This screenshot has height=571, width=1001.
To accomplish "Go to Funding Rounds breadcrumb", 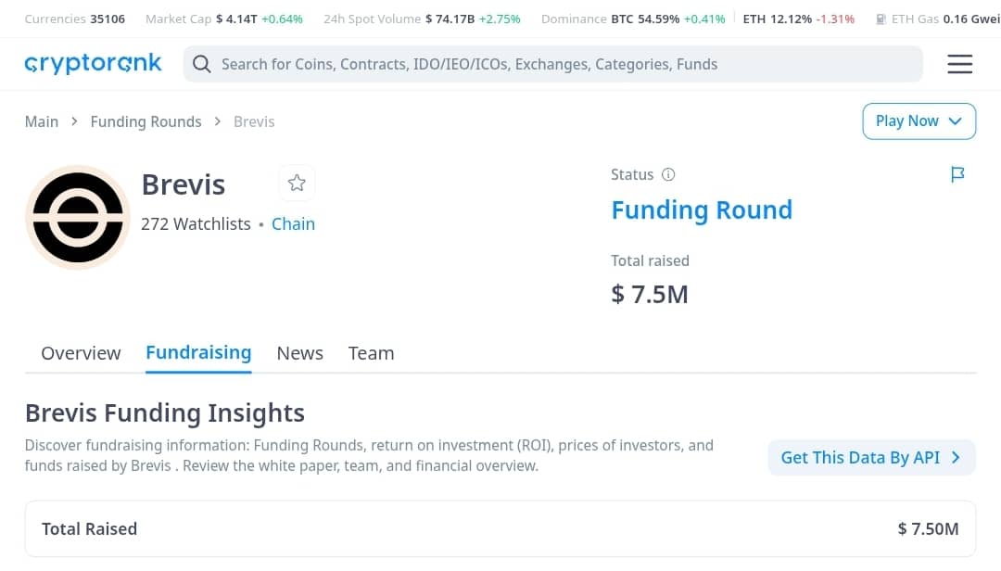I will click(146, 121).
